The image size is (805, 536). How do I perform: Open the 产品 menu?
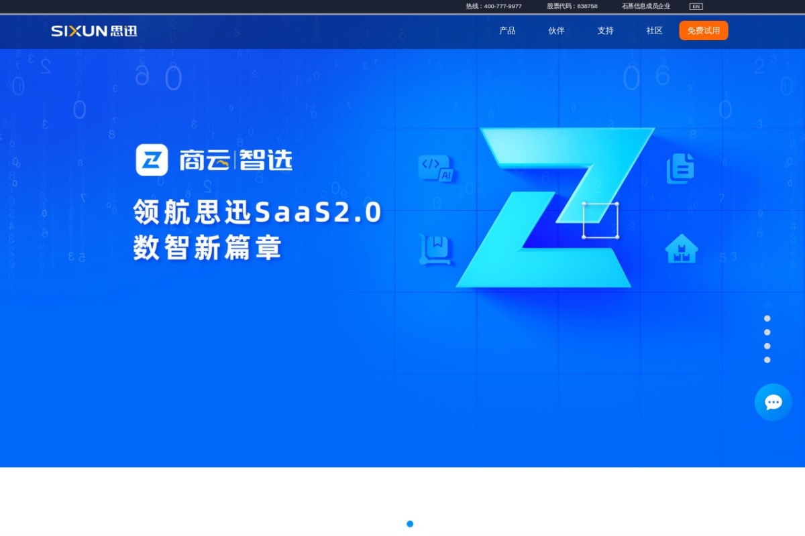coord(507,31)
